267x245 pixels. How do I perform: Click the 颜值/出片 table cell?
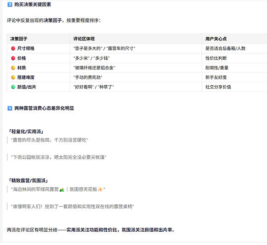pos(38,87)
